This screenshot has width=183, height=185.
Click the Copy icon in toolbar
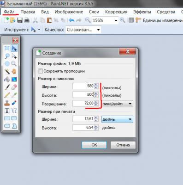(x=42, y=20)
